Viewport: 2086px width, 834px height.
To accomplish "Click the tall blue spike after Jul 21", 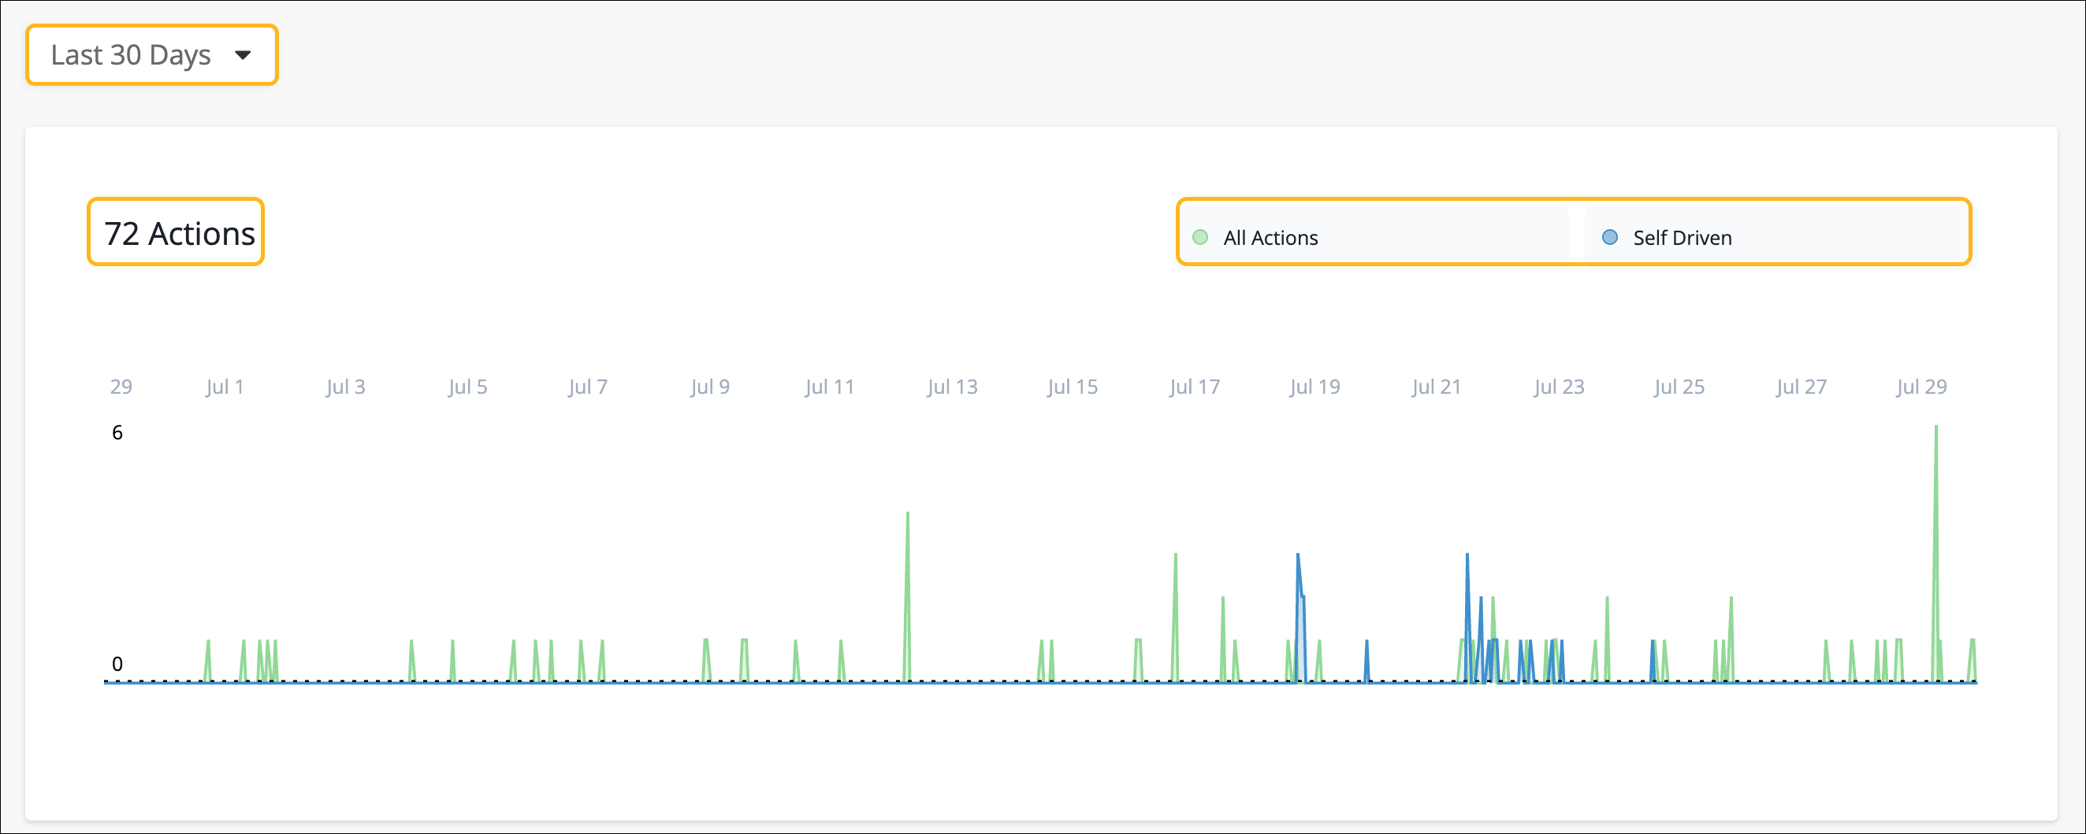I will pos(1467,557).
